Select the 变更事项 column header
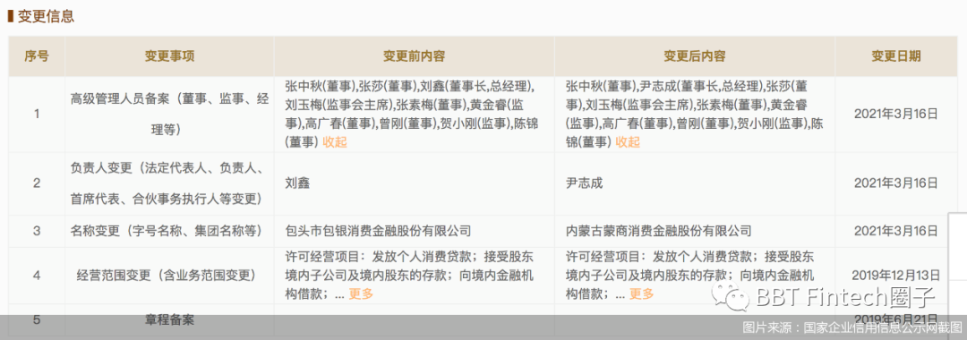Viewport: 967px width, 340px height. tap(169, 56)
